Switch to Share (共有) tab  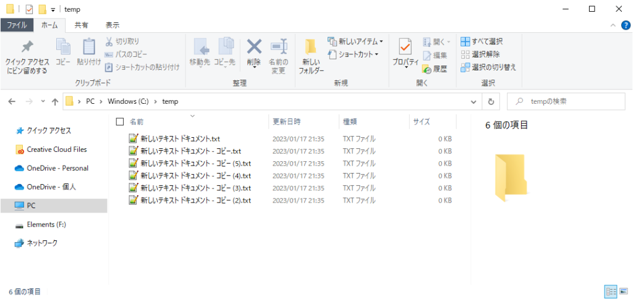[x=81, y=25]
